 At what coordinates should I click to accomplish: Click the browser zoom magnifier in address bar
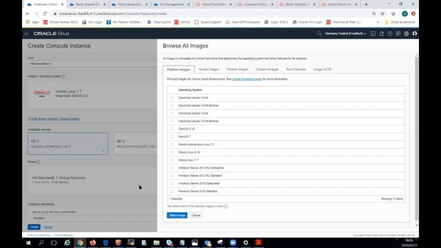click(373, 14)
